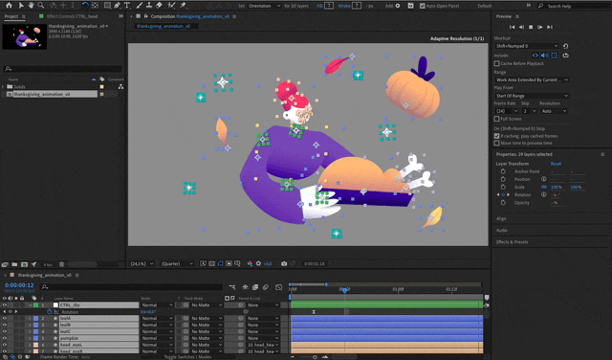The height and width of the screenshot is (360, 612).
Task: Hide the CTRL_illo layer with eye toggle
Action: coord(4,304)
